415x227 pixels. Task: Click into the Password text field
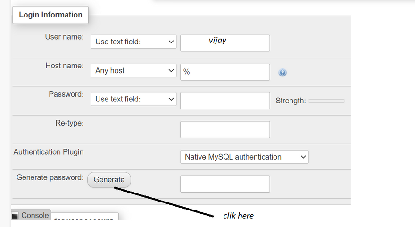[x=225, y=101]
